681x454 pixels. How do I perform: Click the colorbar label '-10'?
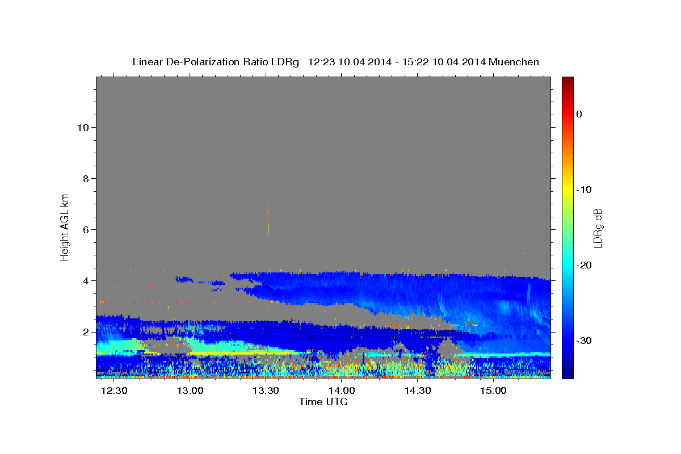[x=584, y=190]
